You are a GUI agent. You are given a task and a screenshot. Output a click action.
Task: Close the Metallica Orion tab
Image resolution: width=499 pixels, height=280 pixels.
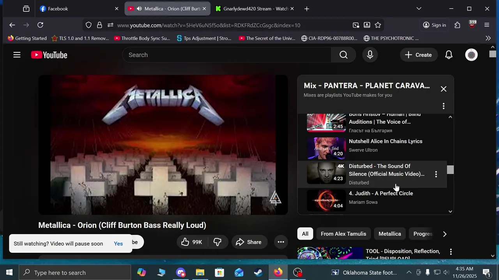204,9
